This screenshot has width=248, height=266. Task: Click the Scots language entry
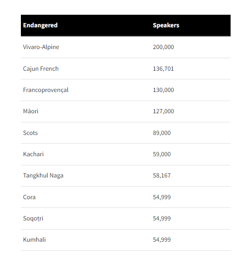click(x=30, y=133)
